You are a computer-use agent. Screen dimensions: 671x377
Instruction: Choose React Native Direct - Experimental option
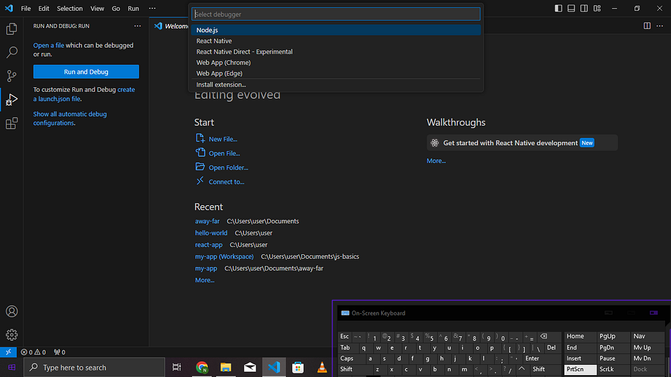pos(336,52)
